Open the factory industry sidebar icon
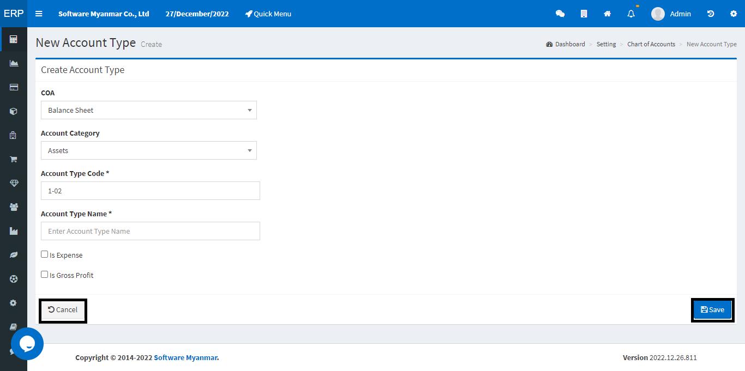This screenshot has width=745, height=371. (14, 231)
